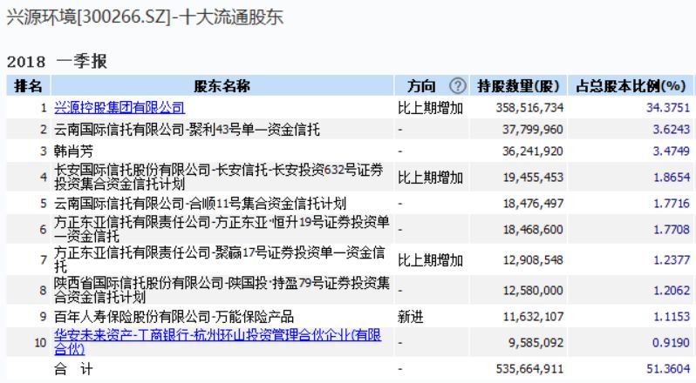Click the 方向 column header
The image size is (696, 383).
[x=421, y=85]
